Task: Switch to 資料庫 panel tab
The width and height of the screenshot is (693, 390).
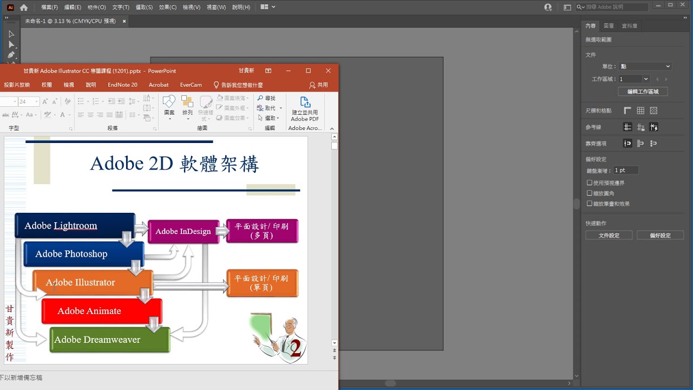Action: [629, 26]
